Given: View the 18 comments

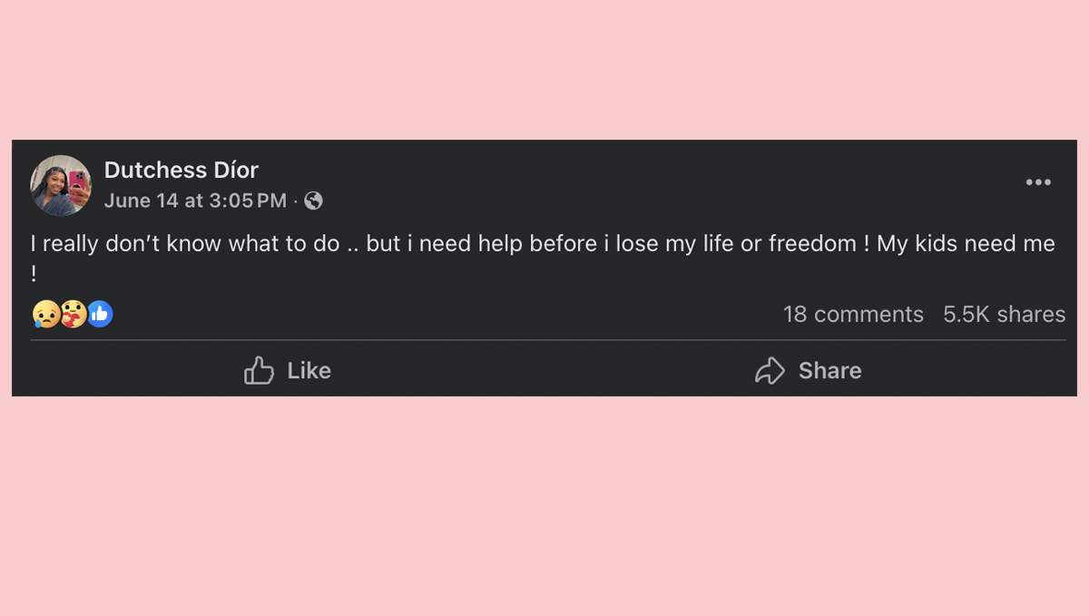Looking at the screenshot, I should click(x=853, y=315).
